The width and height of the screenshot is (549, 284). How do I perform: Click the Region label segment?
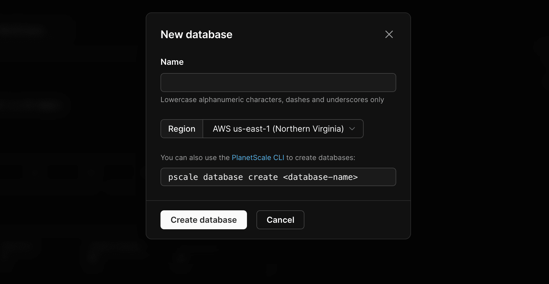[x=182, y=129]
